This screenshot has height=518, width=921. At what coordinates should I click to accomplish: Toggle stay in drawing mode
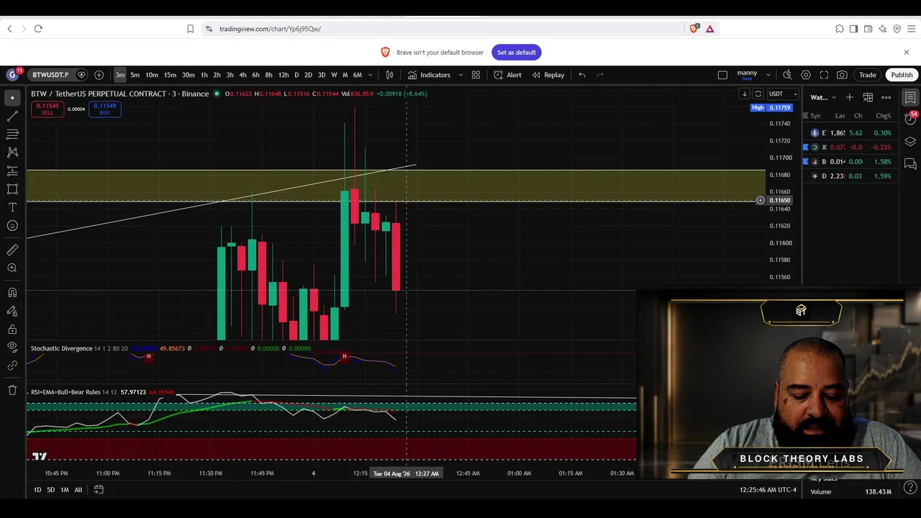(x=12, y=311)
